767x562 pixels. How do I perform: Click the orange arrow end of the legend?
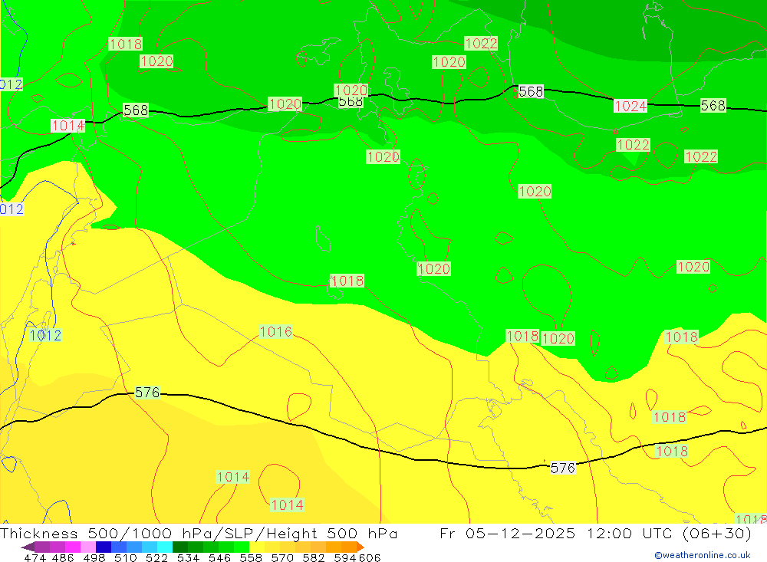click(360, 547)
